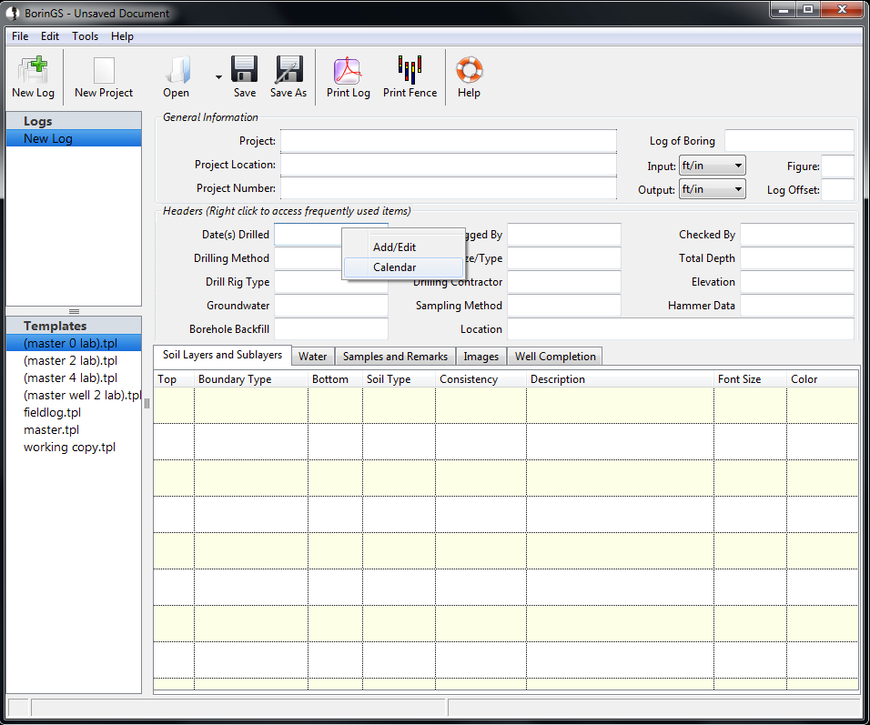The image size is (870, 725).
Task: Select the master.tpl template
Action: [x=74, y=429]
